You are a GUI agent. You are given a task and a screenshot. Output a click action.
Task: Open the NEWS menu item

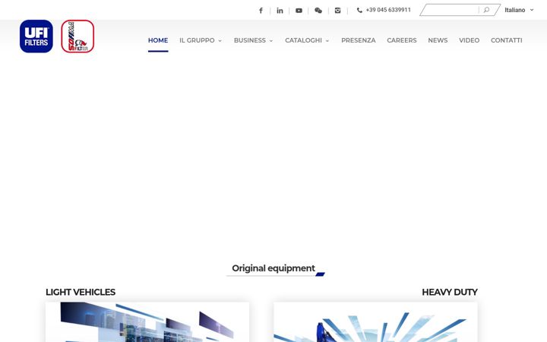438,40
